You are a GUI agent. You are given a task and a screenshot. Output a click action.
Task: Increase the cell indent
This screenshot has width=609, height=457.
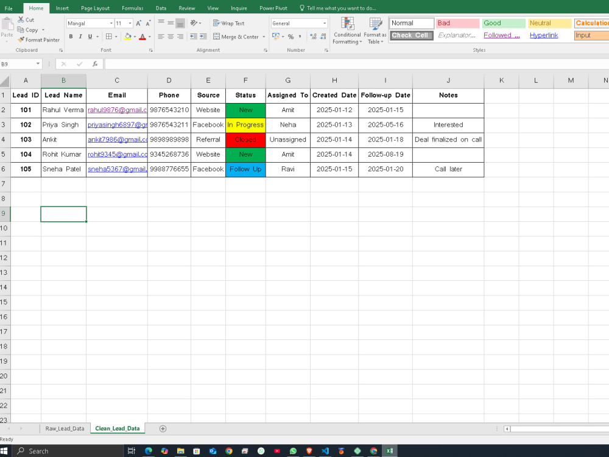coord(203,37)
